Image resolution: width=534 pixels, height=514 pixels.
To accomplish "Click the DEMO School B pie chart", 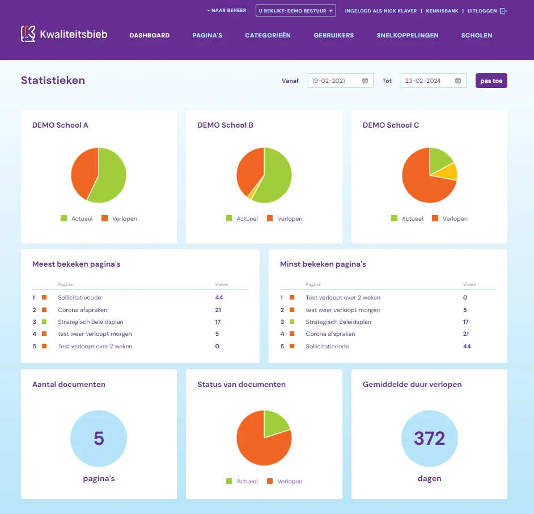I will [264, 175].
